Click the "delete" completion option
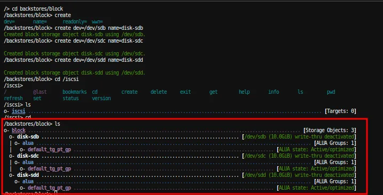The width and height of the screenshot is (383, 195). [159, 92]
